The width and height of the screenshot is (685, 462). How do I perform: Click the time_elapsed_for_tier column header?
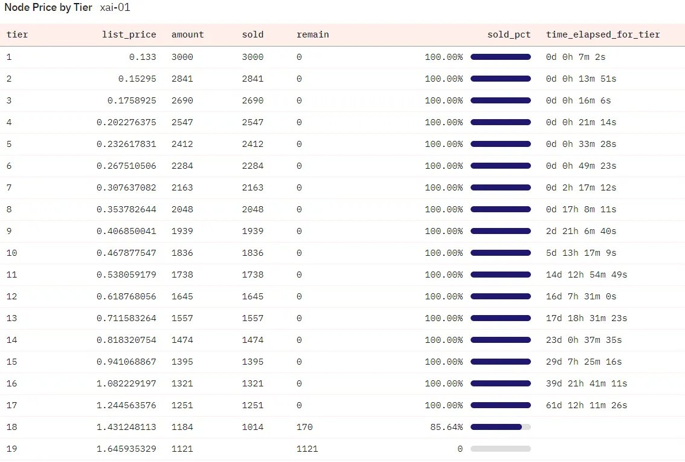(602, 34)
